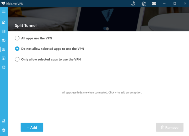Image resolution: width=189 pixels, height=136 pixels.
Task: Open the feedback chat icon in the sidebar
Action: 4,58
